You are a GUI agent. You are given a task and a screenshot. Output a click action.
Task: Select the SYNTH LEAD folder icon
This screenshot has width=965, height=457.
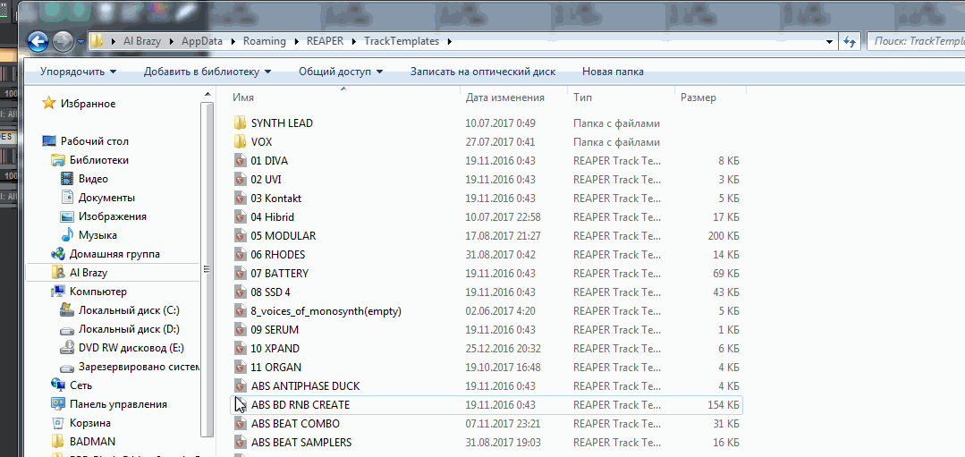(240, 123)
